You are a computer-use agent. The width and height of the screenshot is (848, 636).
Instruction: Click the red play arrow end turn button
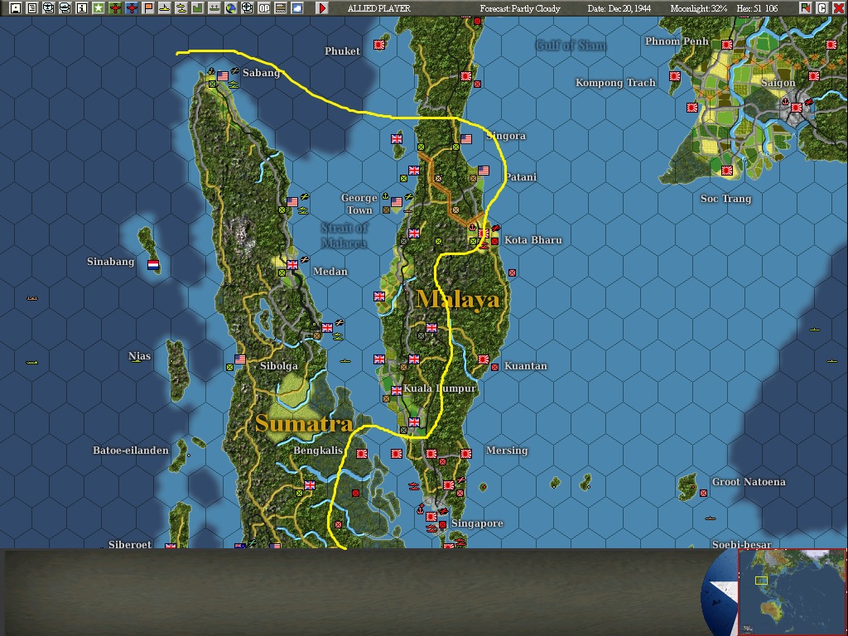pos(322,8)
